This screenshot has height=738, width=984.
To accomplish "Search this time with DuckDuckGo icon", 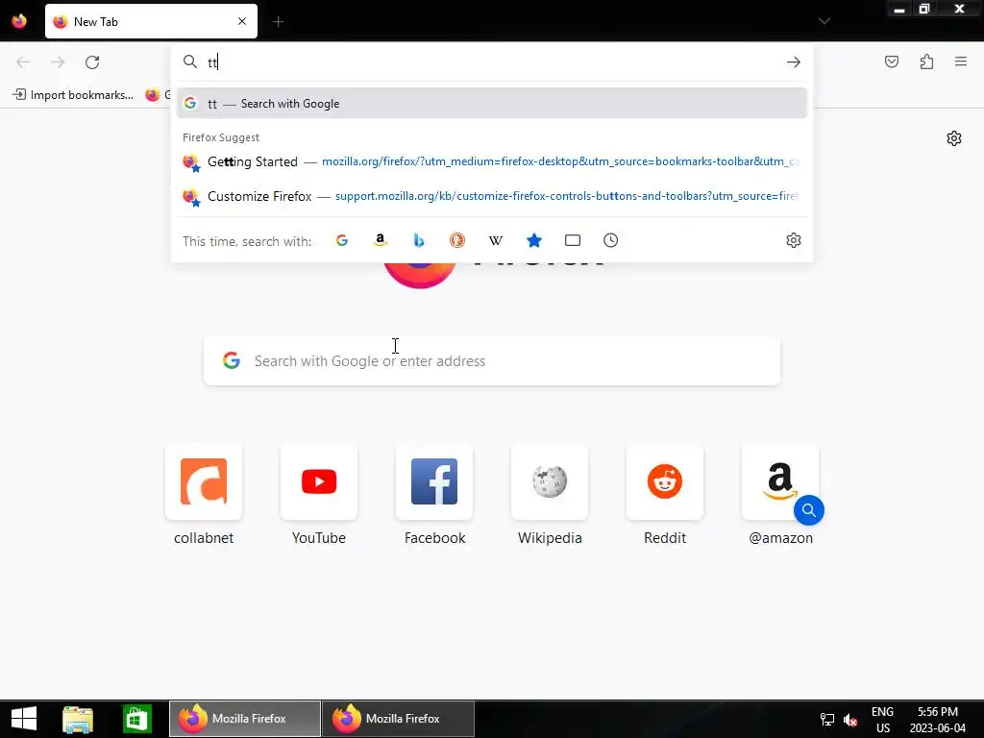I will click(456, 240).
